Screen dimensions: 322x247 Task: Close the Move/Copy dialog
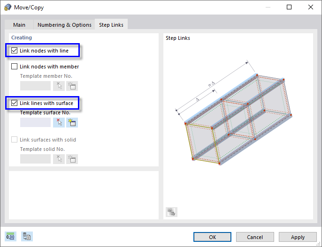311,7
